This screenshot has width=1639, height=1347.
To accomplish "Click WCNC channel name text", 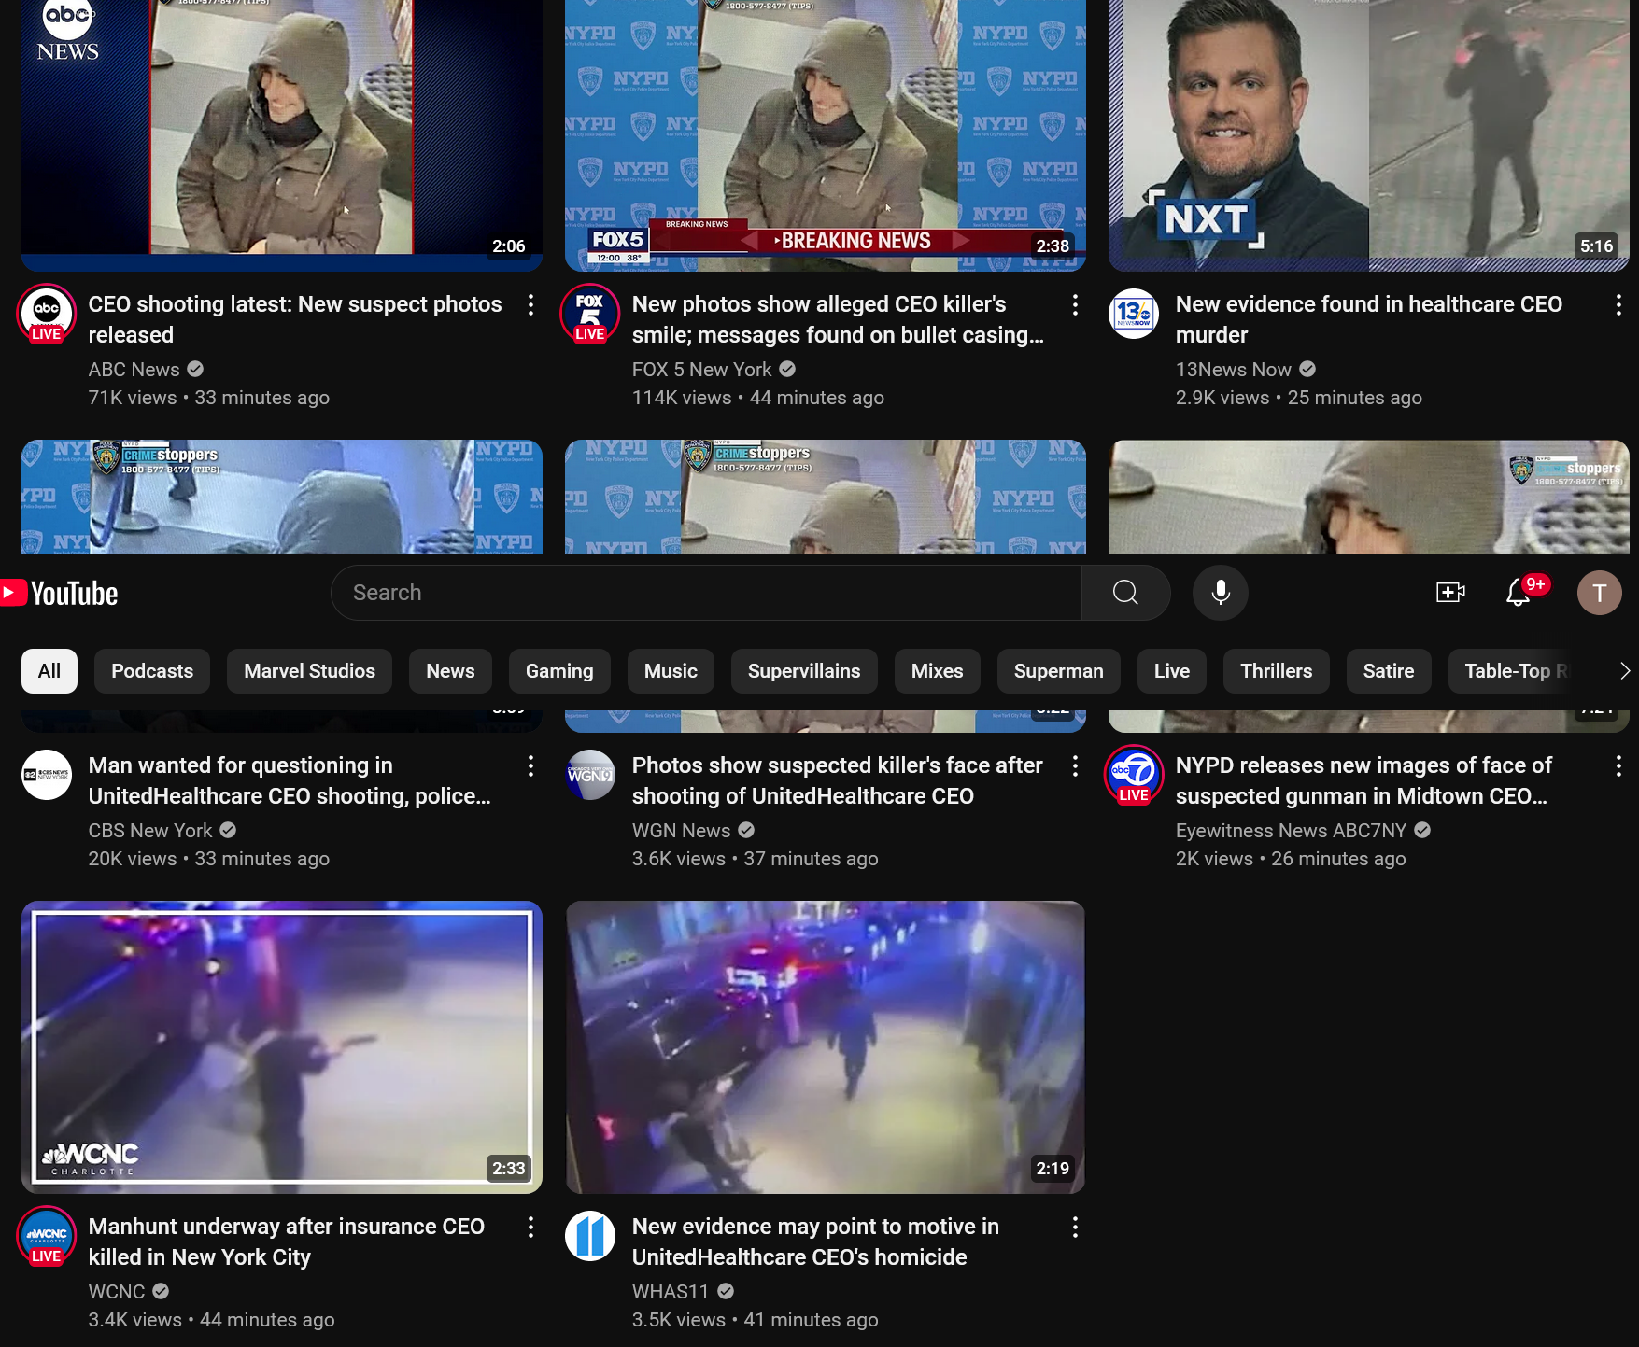I will 117,1292.
